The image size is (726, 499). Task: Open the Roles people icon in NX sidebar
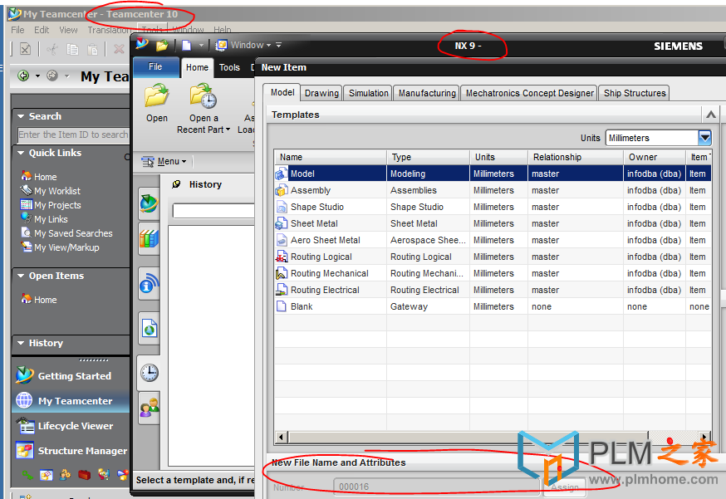click(149, 408)
